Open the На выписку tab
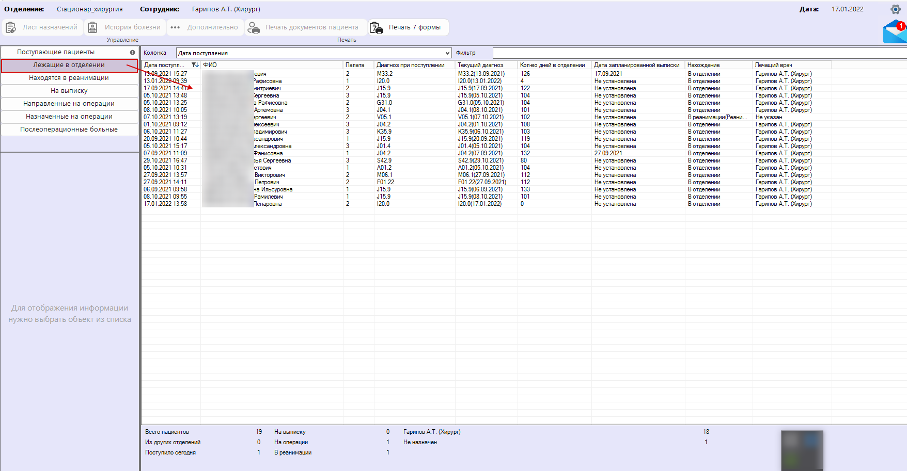The image size is (907, 471). coord(69,91)
